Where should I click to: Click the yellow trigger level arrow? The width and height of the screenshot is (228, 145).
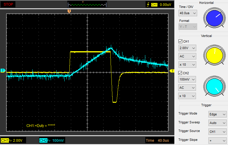point(172,71)
